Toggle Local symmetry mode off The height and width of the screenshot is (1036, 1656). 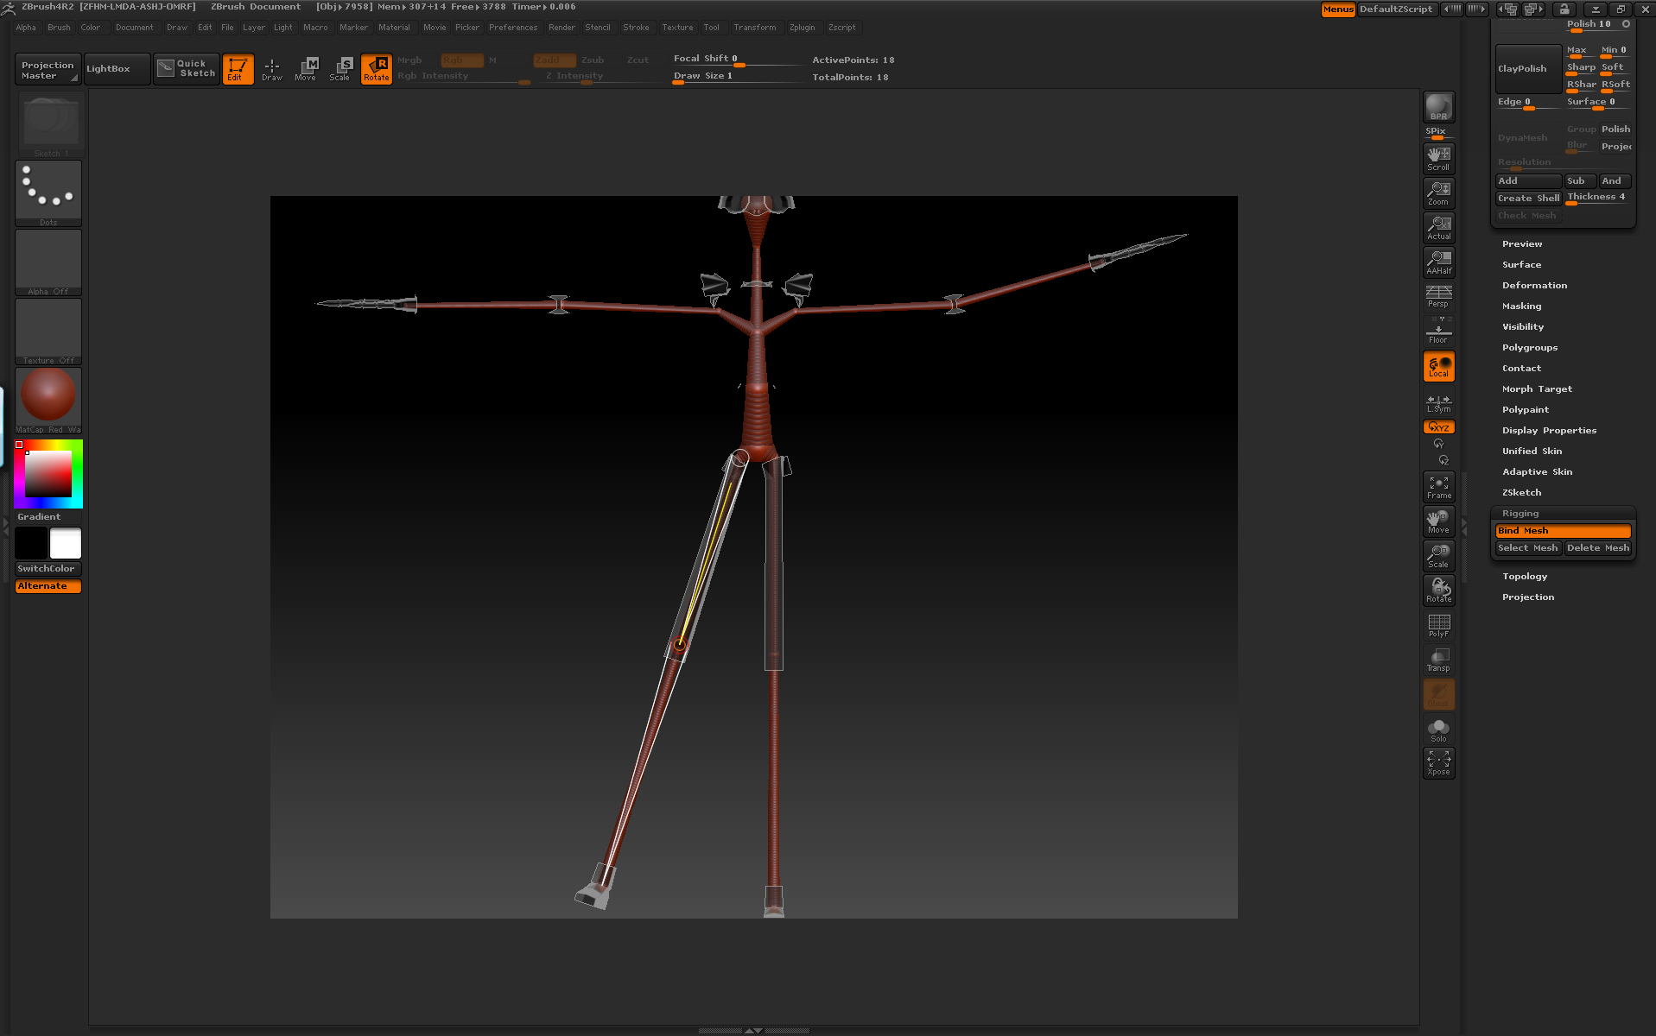point(1438,367)
